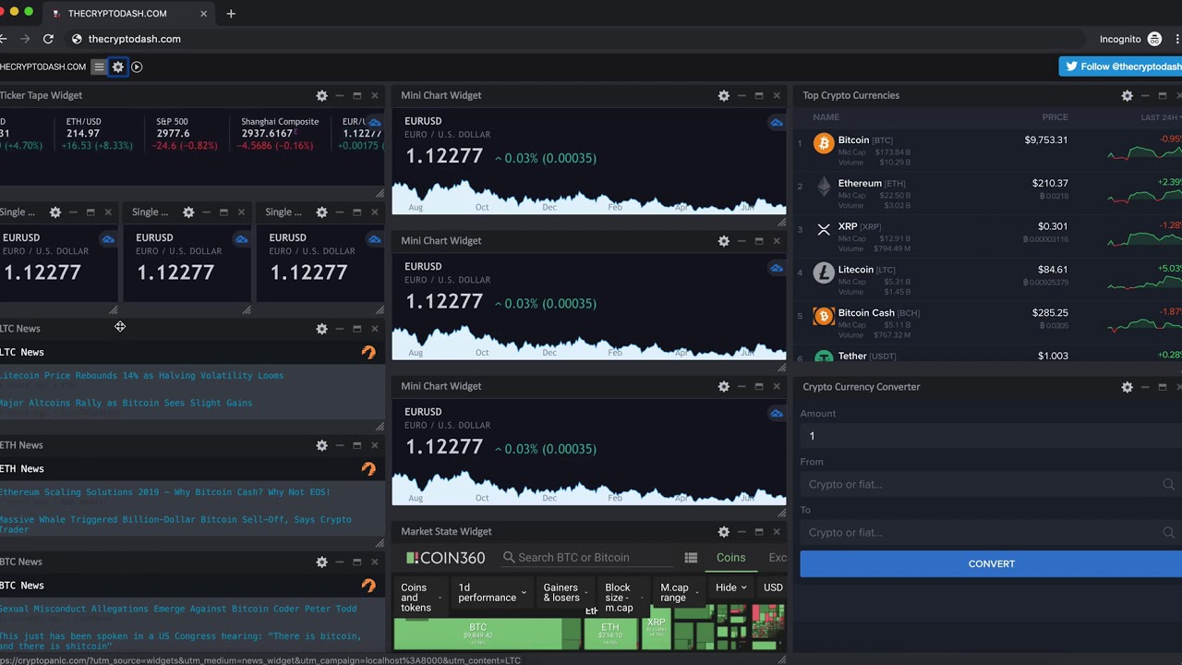
Task: Open the From currency combo box
Action: pyautogui.click(x=991, y=484)
